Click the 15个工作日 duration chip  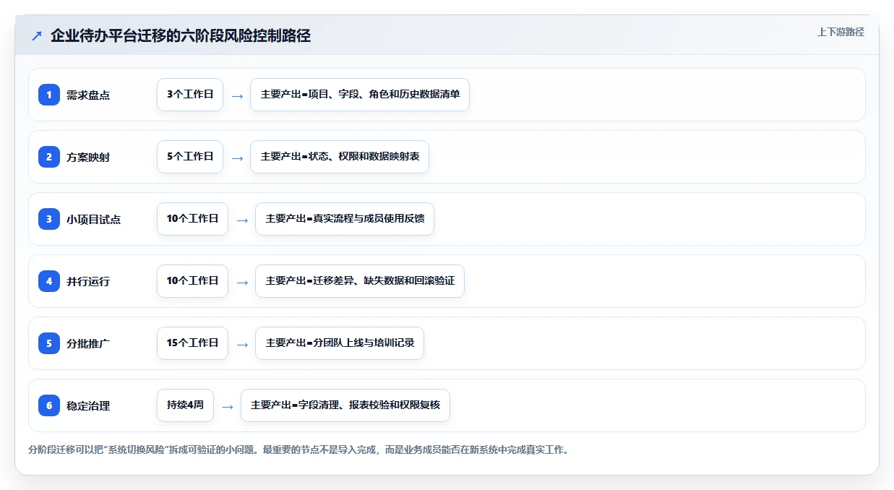click(192, 343)
